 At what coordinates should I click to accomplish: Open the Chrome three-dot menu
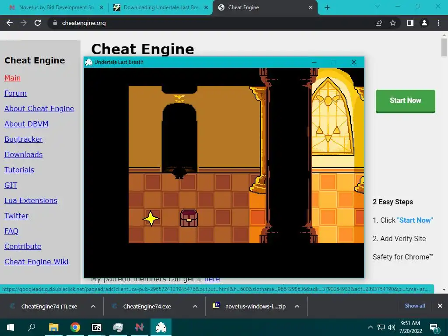pos(438,23)
